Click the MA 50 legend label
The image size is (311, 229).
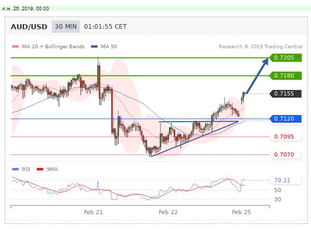coord(109,47)
